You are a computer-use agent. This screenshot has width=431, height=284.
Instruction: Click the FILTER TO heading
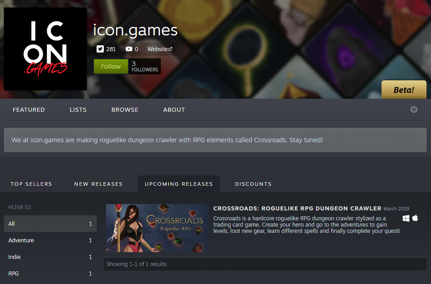19,207
